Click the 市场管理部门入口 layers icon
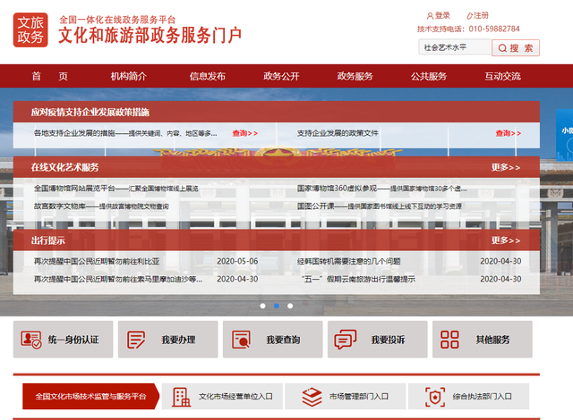Viewport: 573px width, 420px height. [x=311, y=396]
